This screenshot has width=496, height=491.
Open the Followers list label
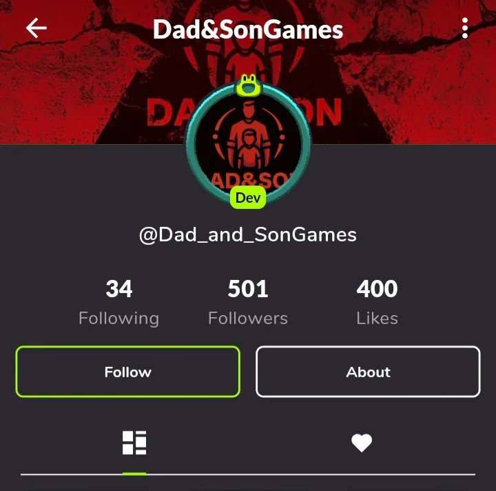coord(248,318)
